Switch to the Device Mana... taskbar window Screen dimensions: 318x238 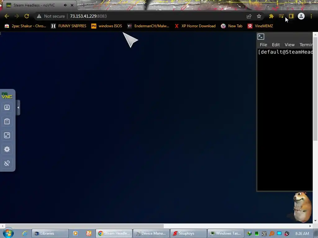point(151,233)
